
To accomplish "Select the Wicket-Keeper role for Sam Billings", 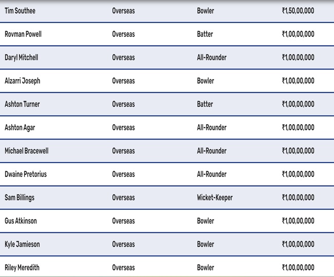I will click(214, 197).
